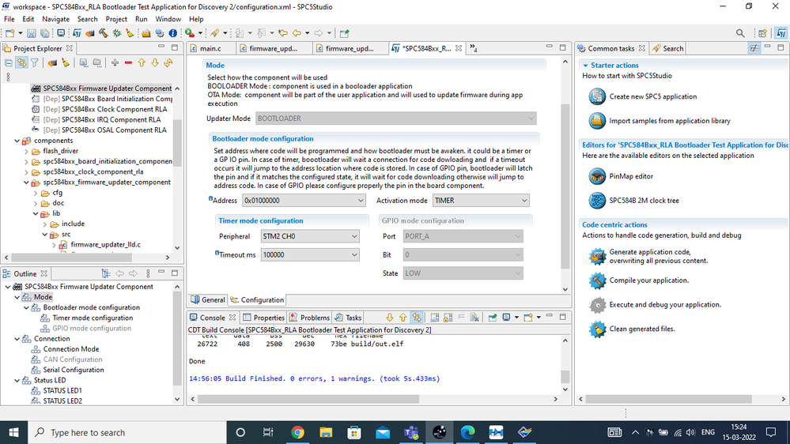Viewport: 790px width, 444px height.
Task: Switch to the General tab below editor
Action: click(207, 299)
